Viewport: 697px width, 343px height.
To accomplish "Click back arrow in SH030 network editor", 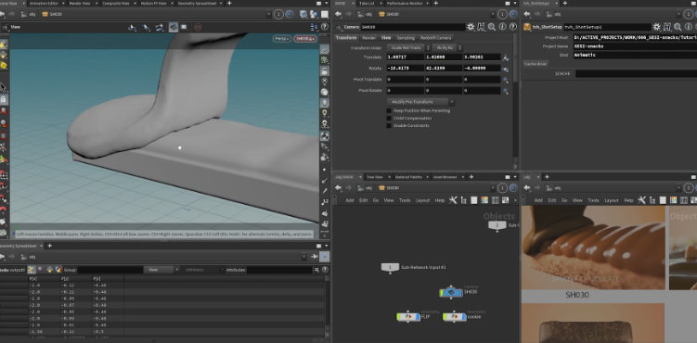I will click(339, 187).
